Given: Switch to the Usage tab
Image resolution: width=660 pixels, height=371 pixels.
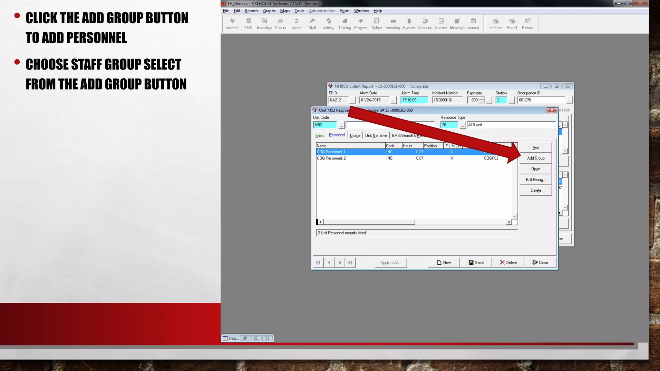Looking at the screenshot, I should (x=355, y=136).
